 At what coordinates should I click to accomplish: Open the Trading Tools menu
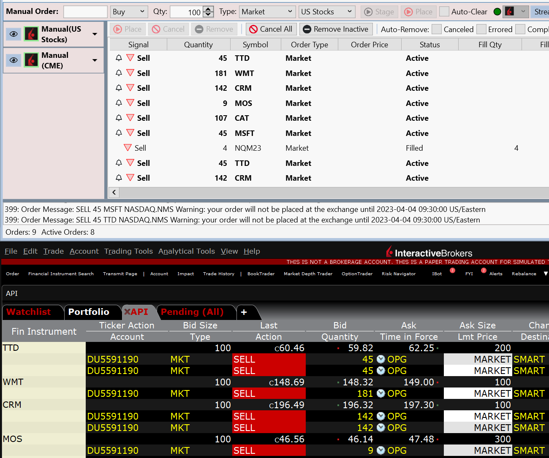tap(128, 251)
